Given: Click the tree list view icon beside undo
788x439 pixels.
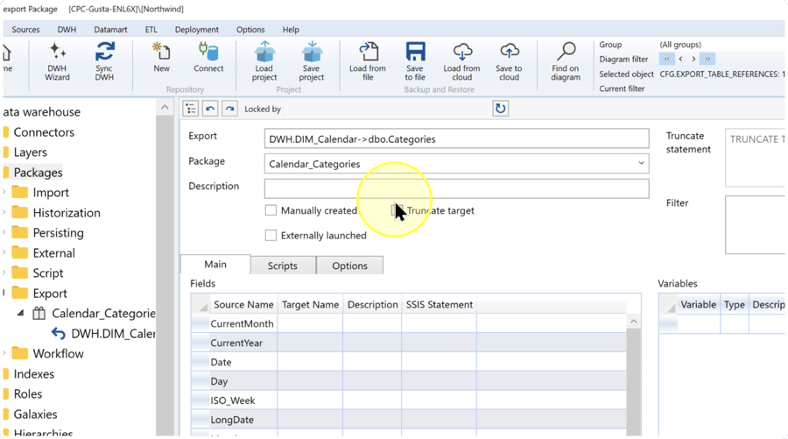Looking at the screenshot, I should (x=191, y=109).
